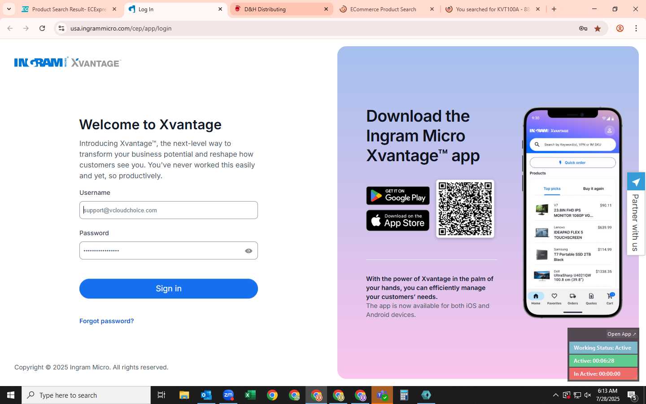Open the Partner with us side tab
Screen dimensions: 646x404
click(636, 222)
